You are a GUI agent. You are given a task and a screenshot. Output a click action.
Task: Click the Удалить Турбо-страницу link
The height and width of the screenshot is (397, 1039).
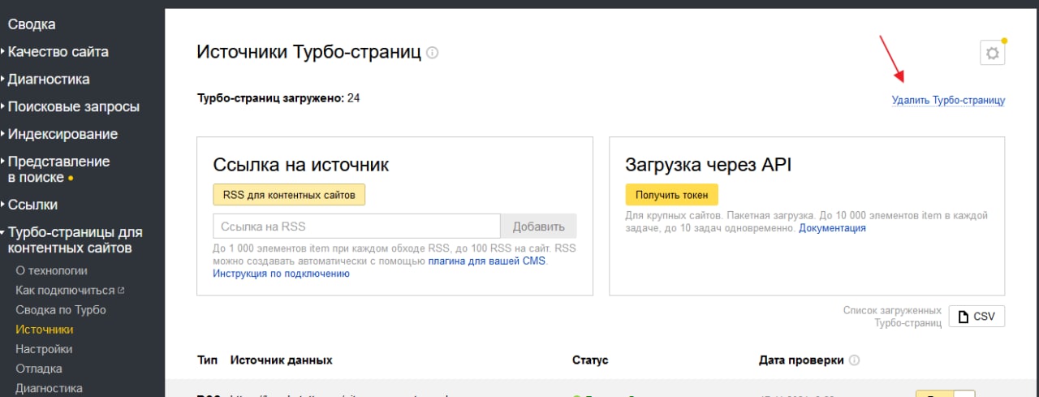(x=947, y=101)
